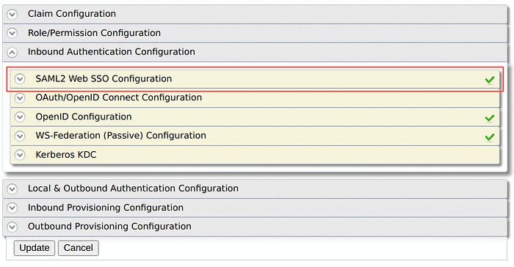Click the Cancel button

pyautogui.click(x=79, y=248)
